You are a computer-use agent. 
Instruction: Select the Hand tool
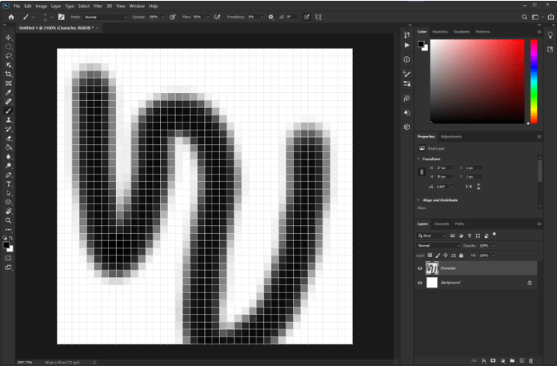[9, 211]
